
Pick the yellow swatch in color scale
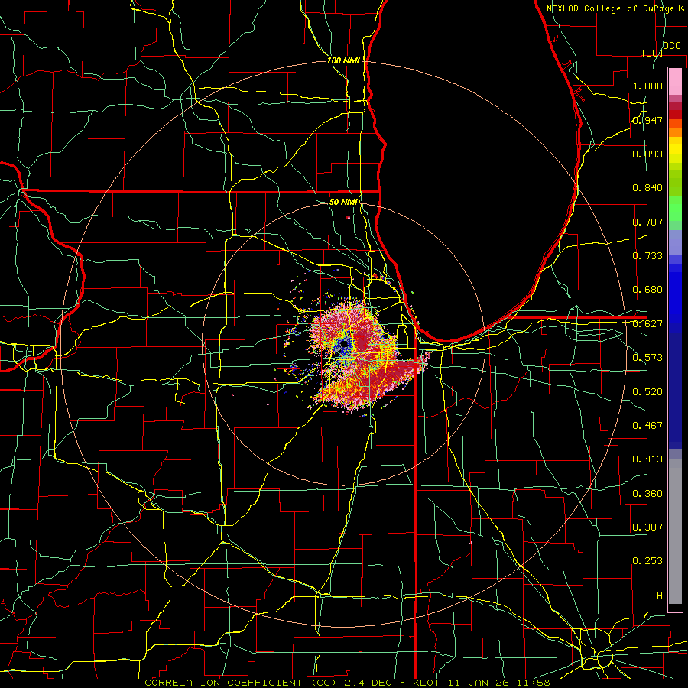(x=675, y=150)
